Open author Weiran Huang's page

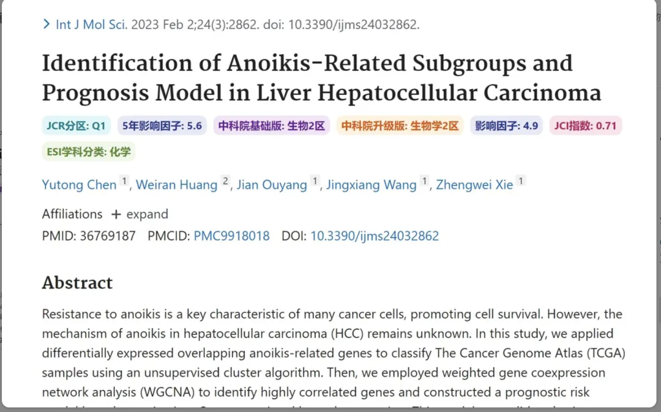click(x=177, y=185)
